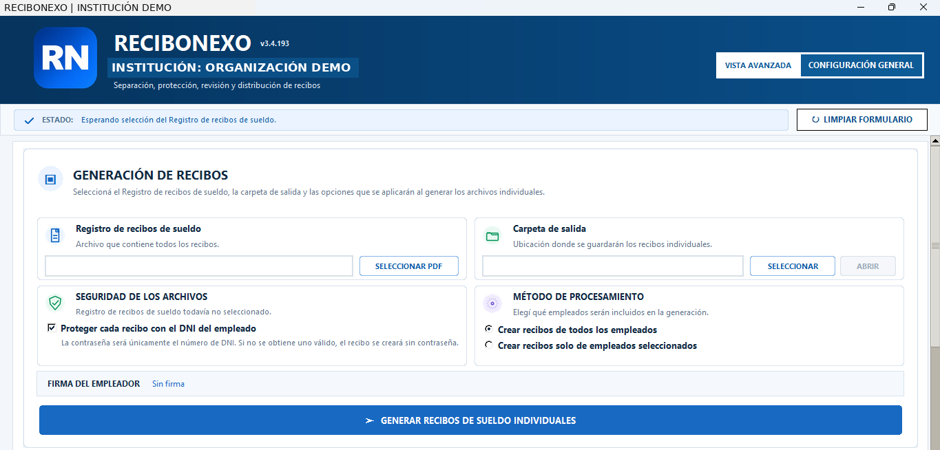Toggle Proteger cada recibo con el DNI checkbox
The height and width of the screenshot is (450, 940).
52,328
